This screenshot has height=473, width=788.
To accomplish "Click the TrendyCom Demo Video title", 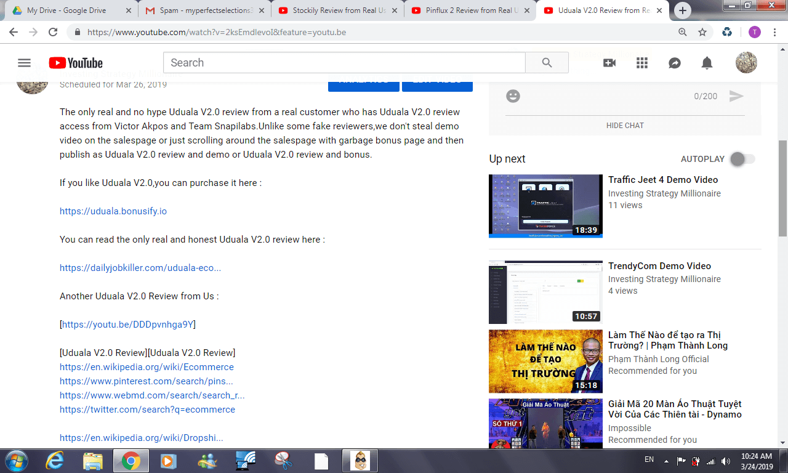I will click(x=659, y=266).
